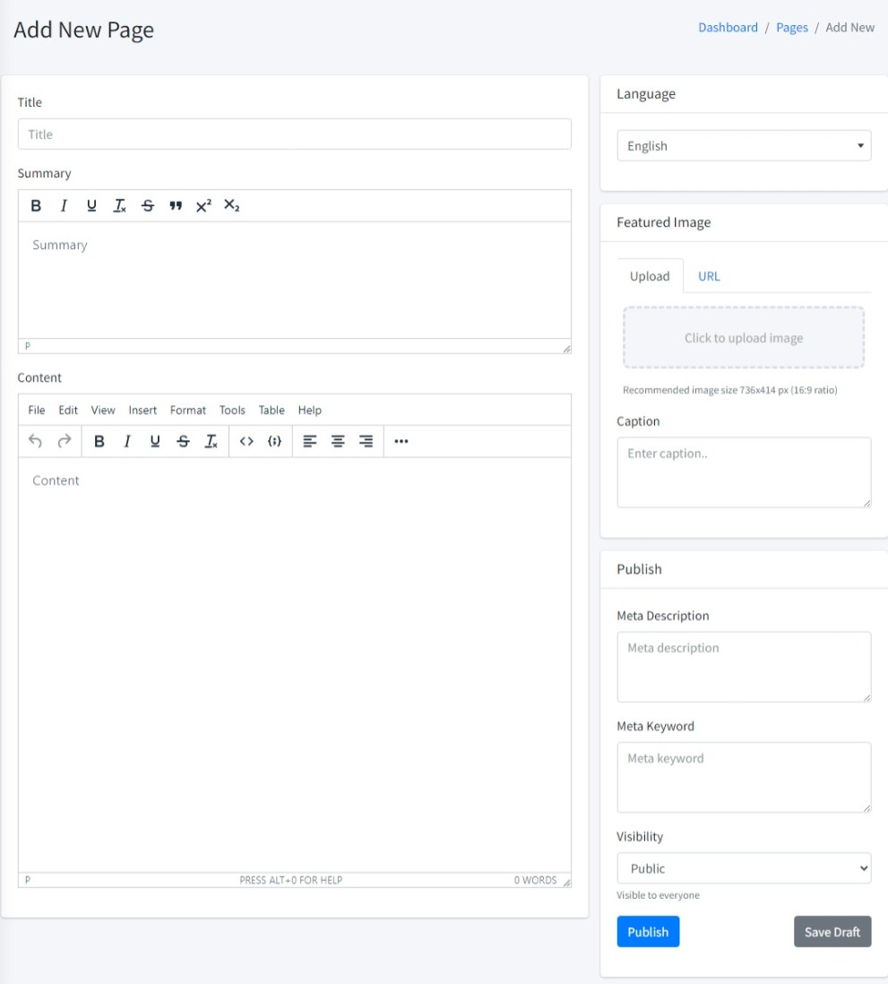Open the Visibility dropdown set to Public
Screen dimensions: 888x984
pyautogui.click(x=744, y=868)
